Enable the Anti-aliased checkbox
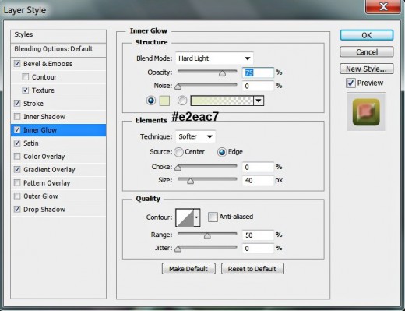This screenshot has width=405, height=311. coord(213,217)
